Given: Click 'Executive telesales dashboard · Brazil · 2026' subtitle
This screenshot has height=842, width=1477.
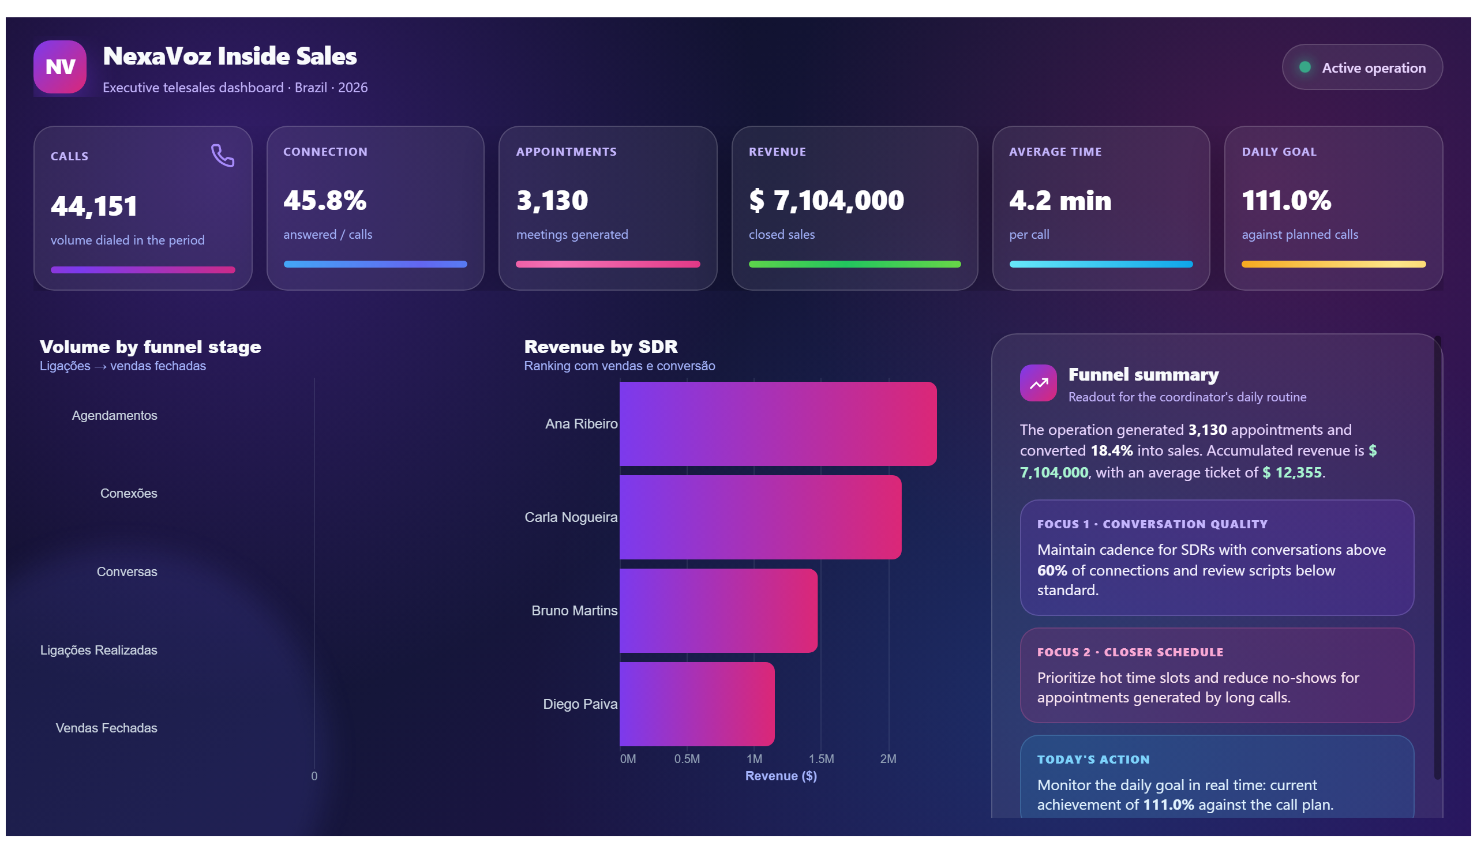Looking at the screenshot, I should coord(235,87).
